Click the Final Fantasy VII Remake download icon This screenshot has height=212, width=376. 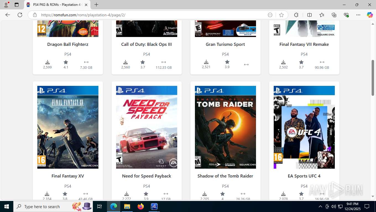click(283, 62)
